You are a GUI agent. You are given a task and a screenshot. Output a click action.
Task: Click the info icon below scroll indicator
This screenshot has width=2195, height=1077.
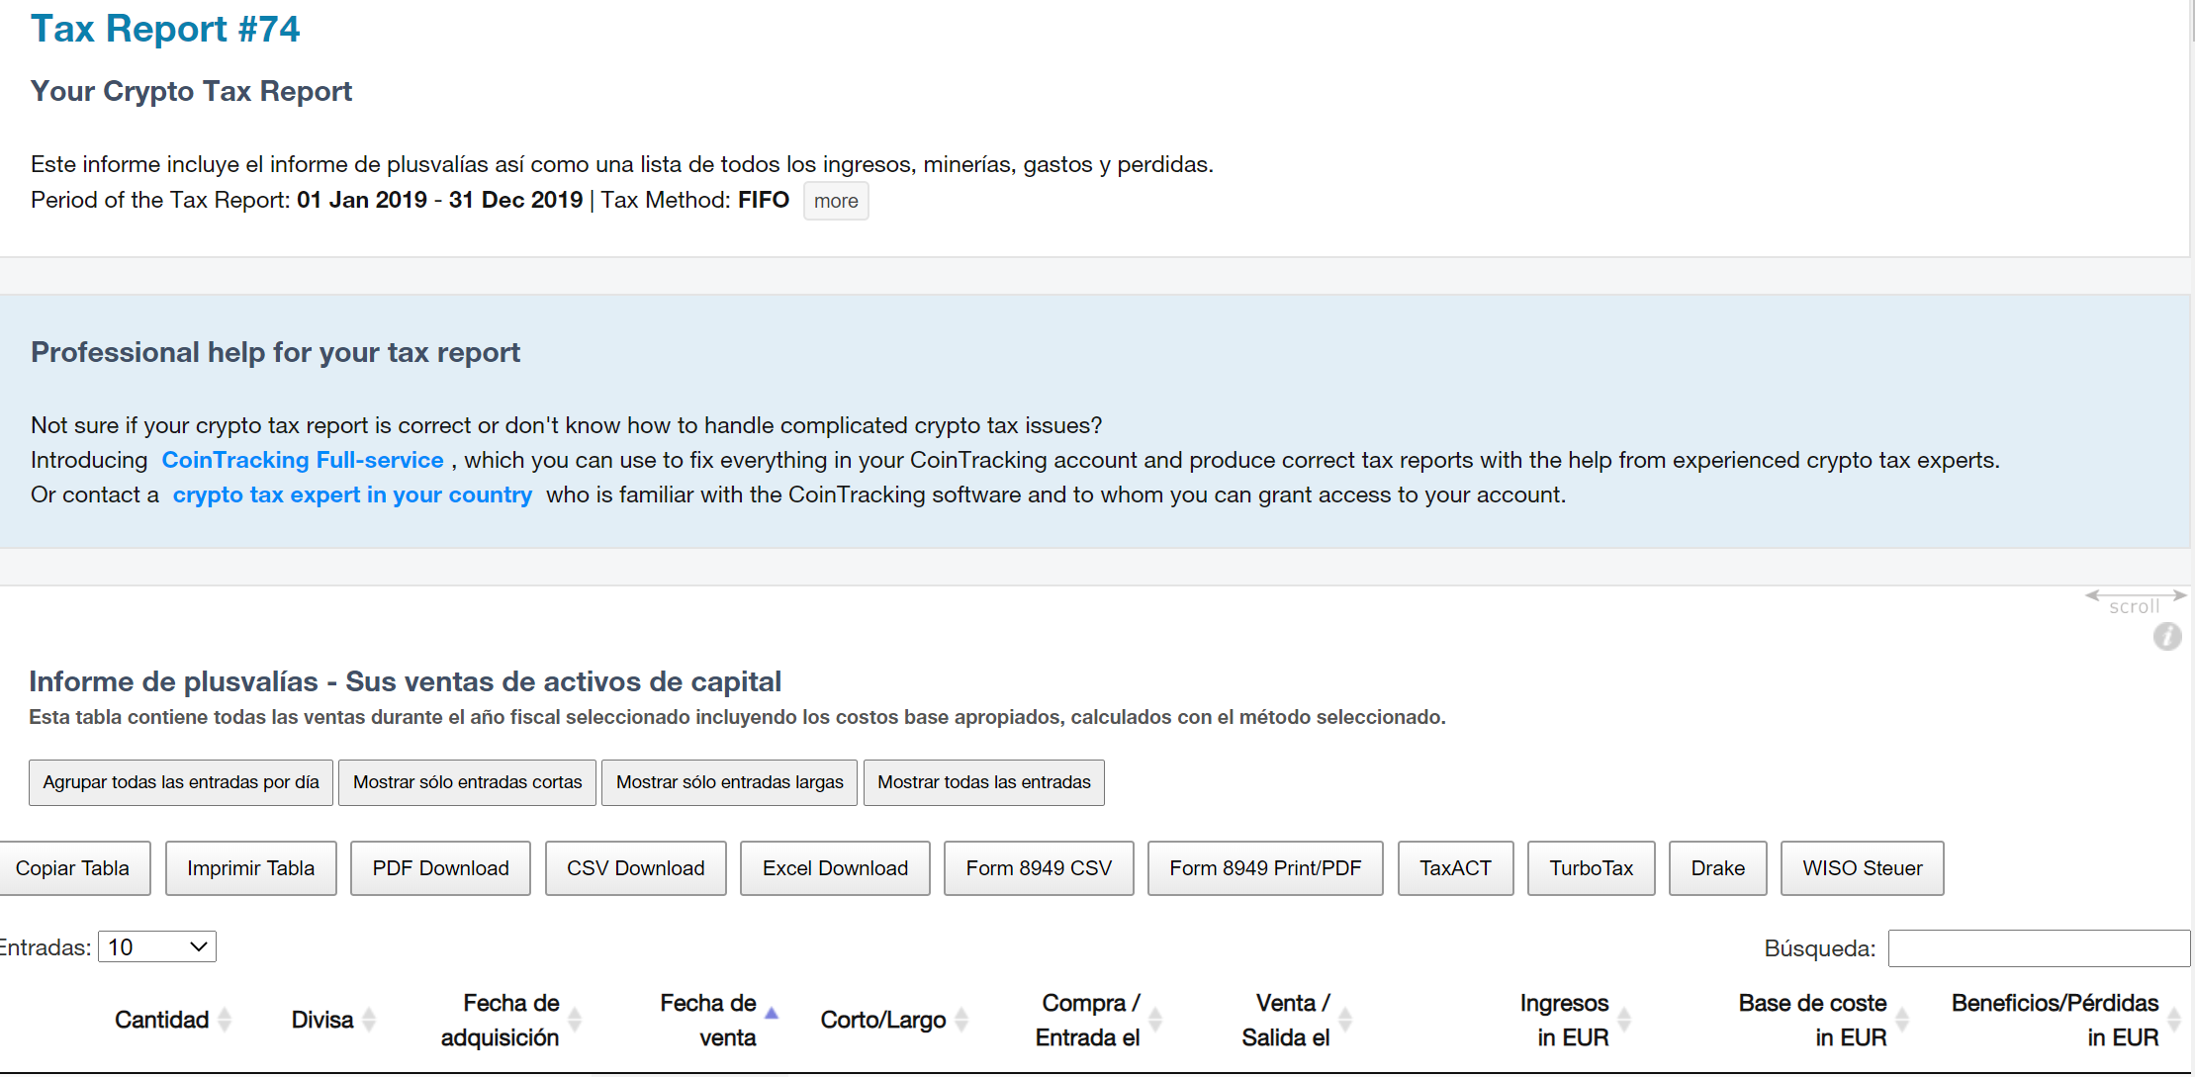pyautogui.click(x=2166, y=637)
